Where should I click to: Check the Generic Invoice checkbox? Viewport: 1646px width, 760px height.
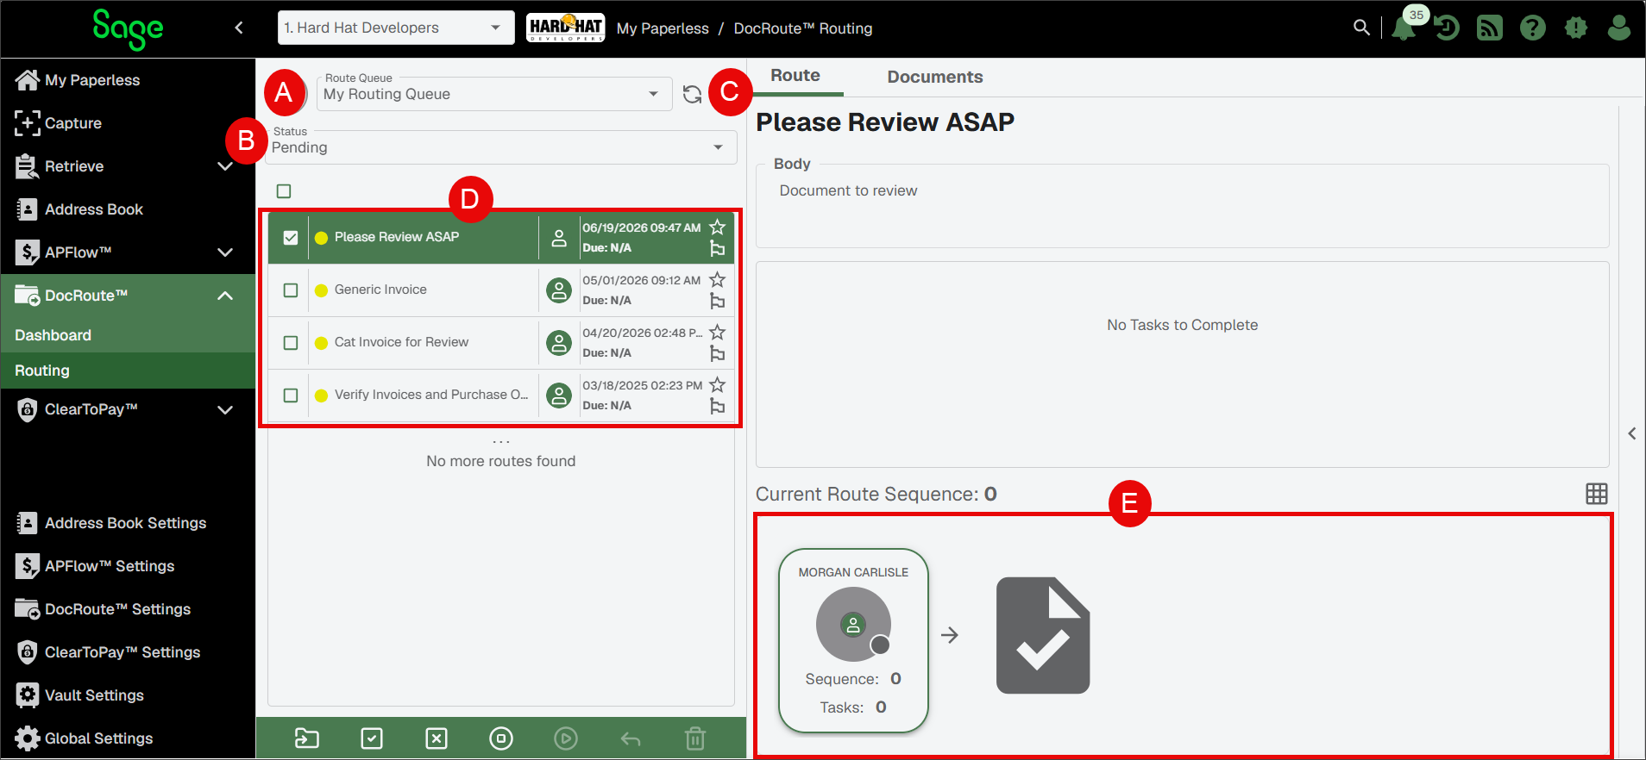tap(291, 290)
